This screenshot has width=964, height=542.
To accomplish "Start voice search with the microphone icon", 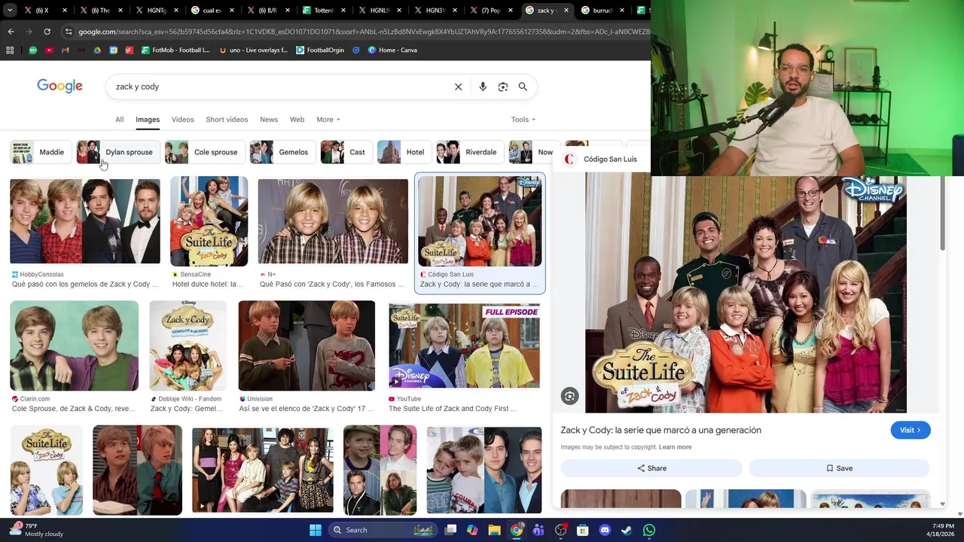I will tap(483, 87).
